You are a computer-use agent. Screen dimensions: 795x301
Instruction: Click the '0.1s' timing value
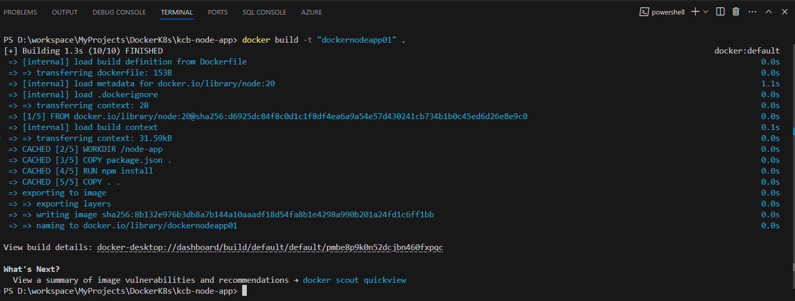point(771,127)
